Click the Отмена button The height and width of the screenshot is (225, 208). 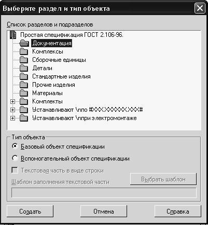pos(104,211)
